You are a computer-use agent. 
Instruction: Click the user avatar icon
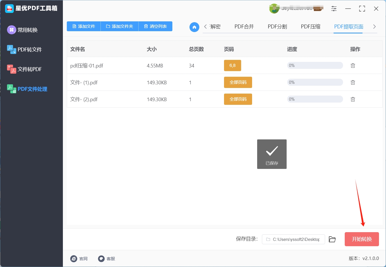tap(274, 9)
